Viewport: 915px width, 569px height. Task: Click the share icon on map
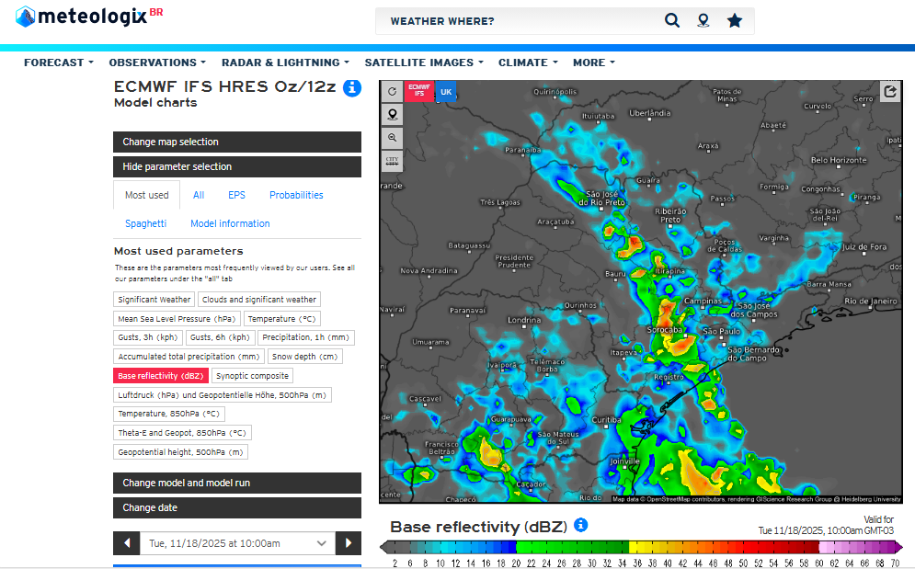(x=889, y=91)
